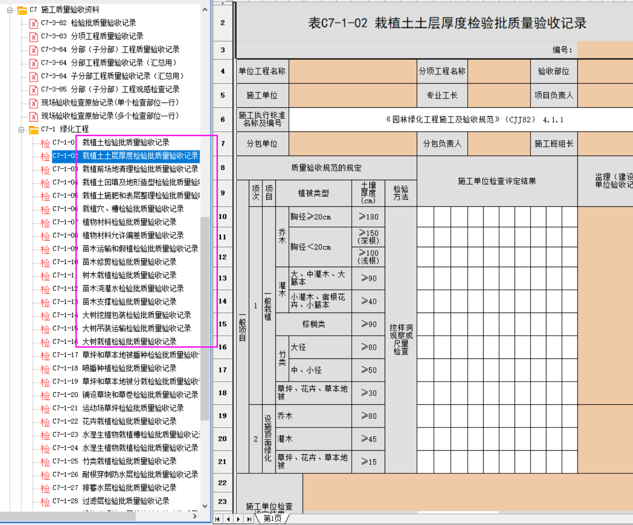Viewport: 633px width, 525px height.
Task: Go to the previous sheet tab arrow
Action: (228, 519)
